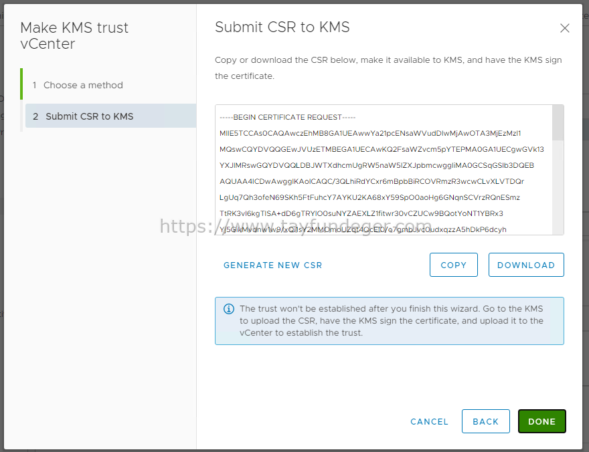Click the Copy or download instructions text
This screenshot has height=452, width=589.
(x=388, y=68)
